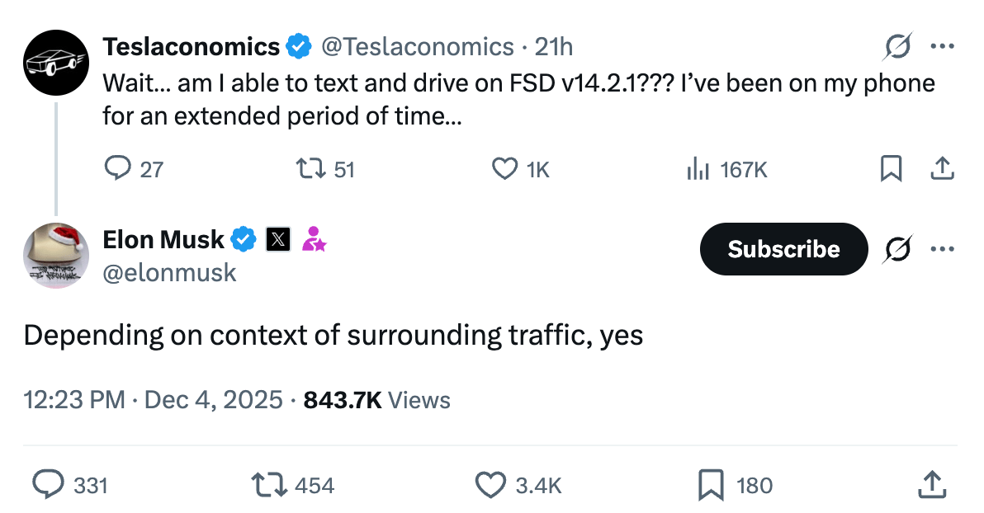984x513 pixels.
Task: Share the Teslaconomics post
Action: point(942,169)
